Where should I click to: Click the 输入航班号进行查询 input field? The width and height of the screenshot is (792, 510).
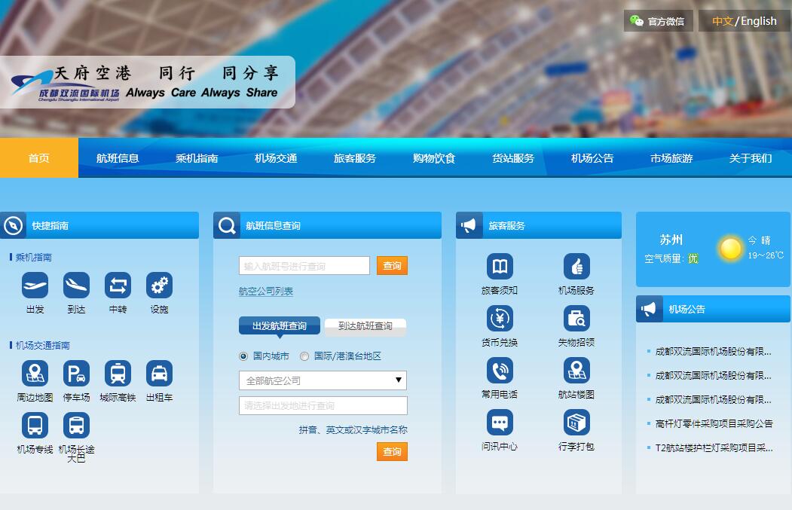(304, 266)
